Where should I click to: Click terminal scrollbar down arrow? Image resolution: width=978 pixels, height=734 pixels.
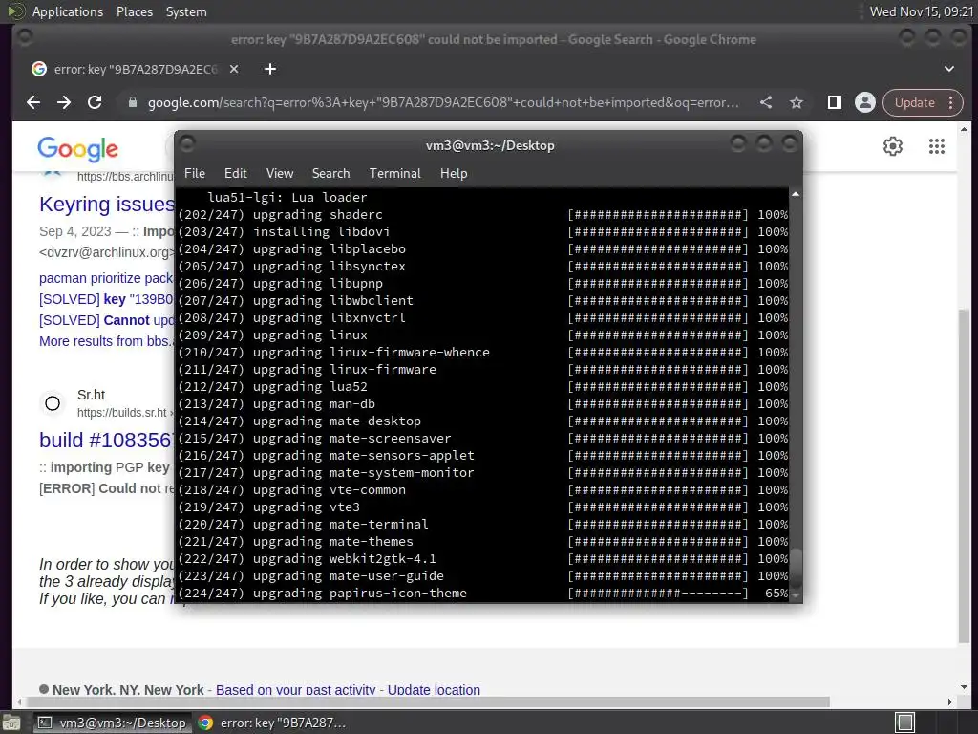[x=796, y=595]
